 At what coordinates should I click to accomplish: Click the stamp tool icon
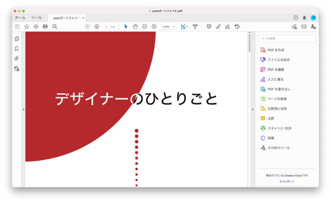[x=237, y=26]
